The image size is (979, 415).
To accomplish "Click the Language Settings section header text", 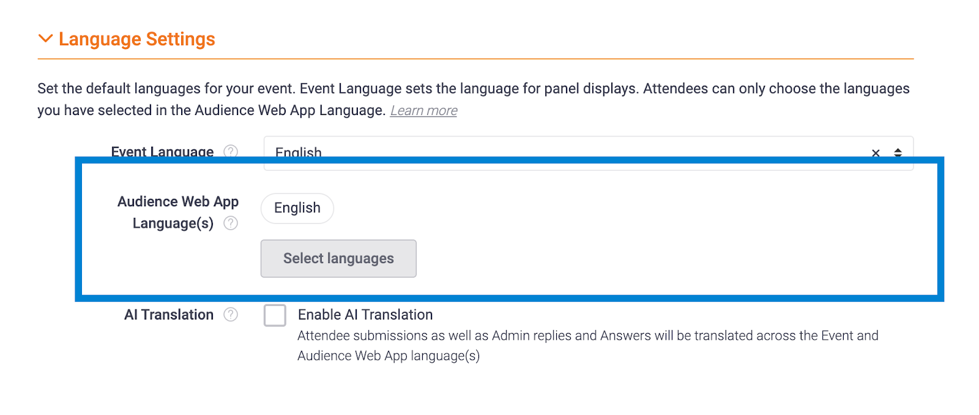I will tap(136, 39).
